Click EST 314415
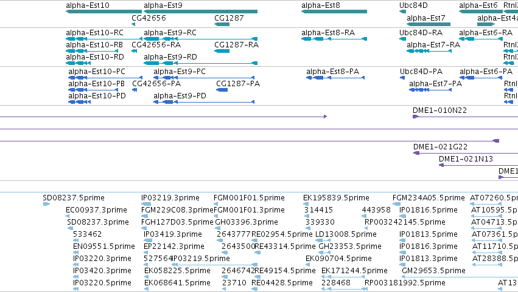Viewport: 518px width, 292px height. (307, 216)
